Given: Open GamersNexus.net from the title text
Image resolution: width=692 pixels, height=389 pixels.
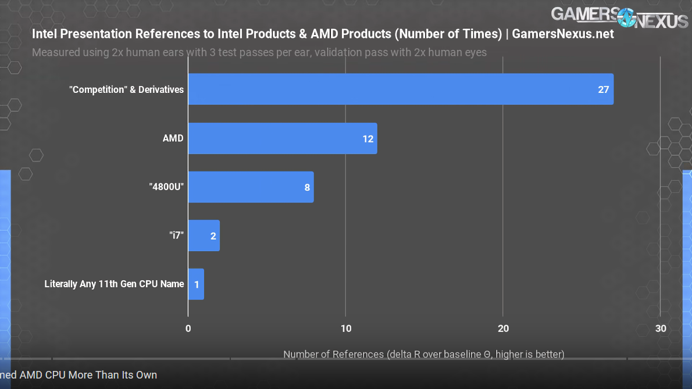Looking at the screenshot, I should (x=562, y=34).
